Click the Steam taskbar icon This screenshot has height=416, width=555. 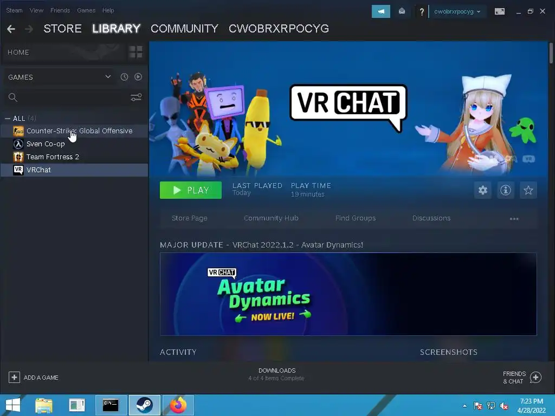(x=144, y=405)
